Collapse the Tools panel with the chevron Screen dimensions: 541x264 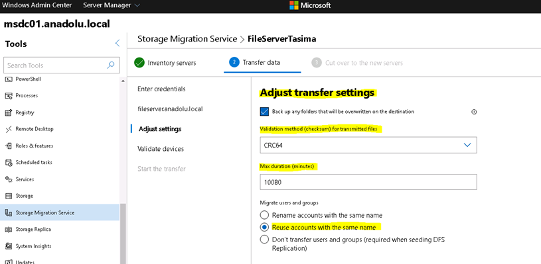(117, 43)
